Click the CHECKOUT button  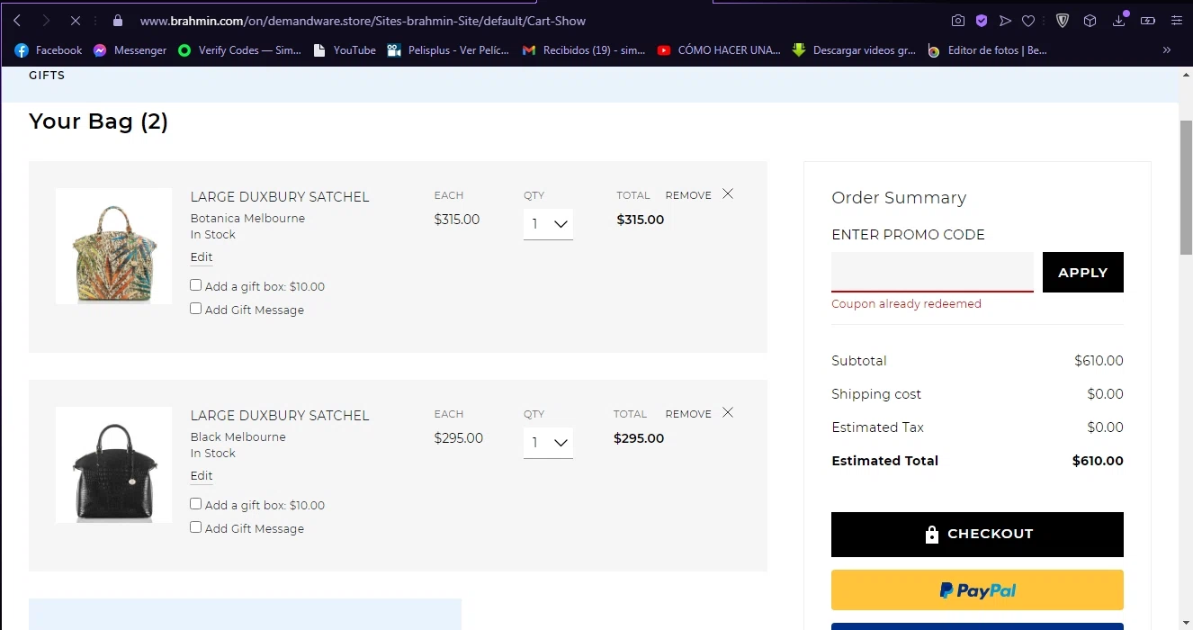(977, 535)
